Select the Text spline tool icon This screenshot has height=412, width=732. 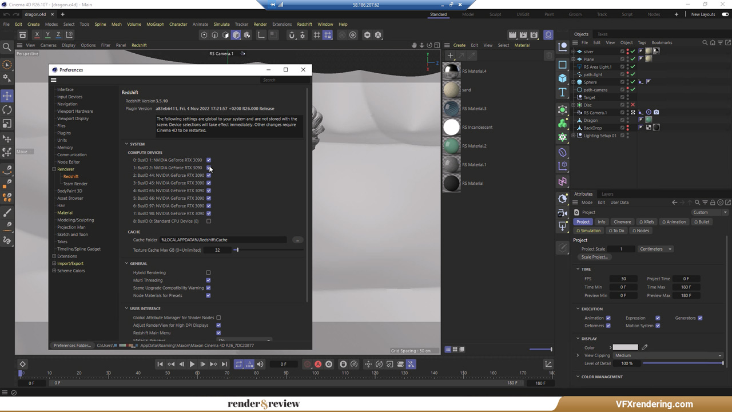pos(563,92)
